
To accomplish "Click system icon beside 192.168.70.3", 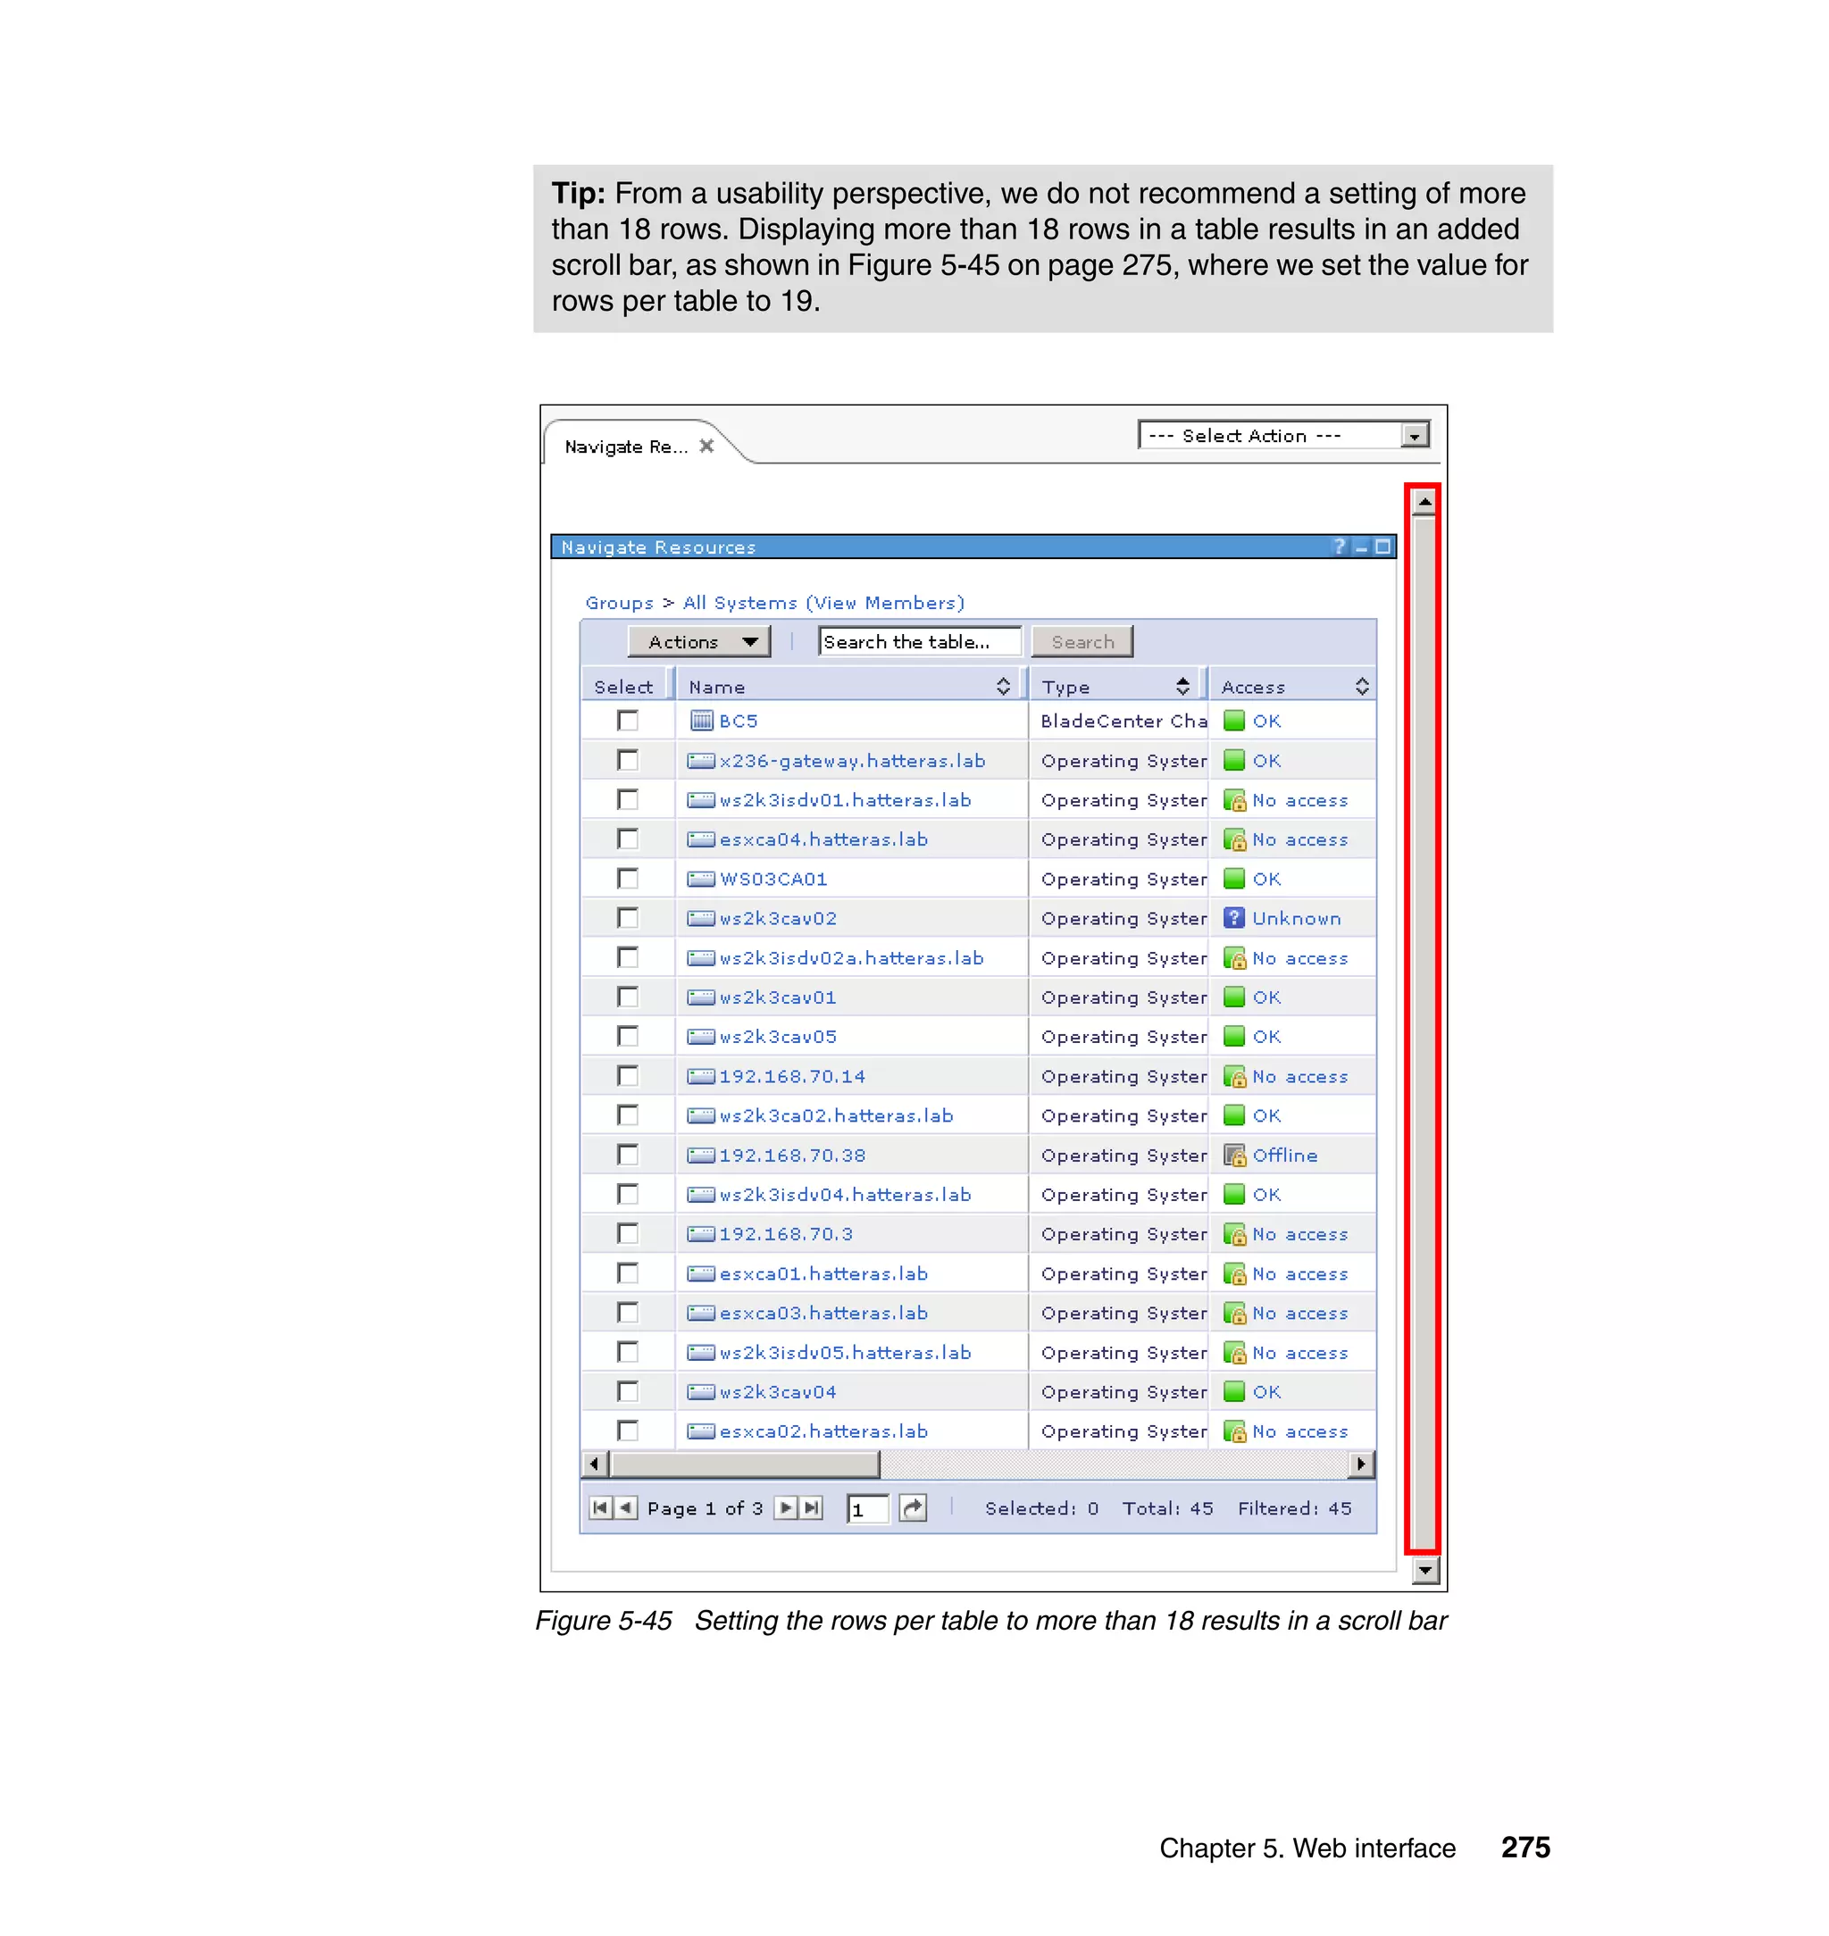I will tap(701, 1233).
